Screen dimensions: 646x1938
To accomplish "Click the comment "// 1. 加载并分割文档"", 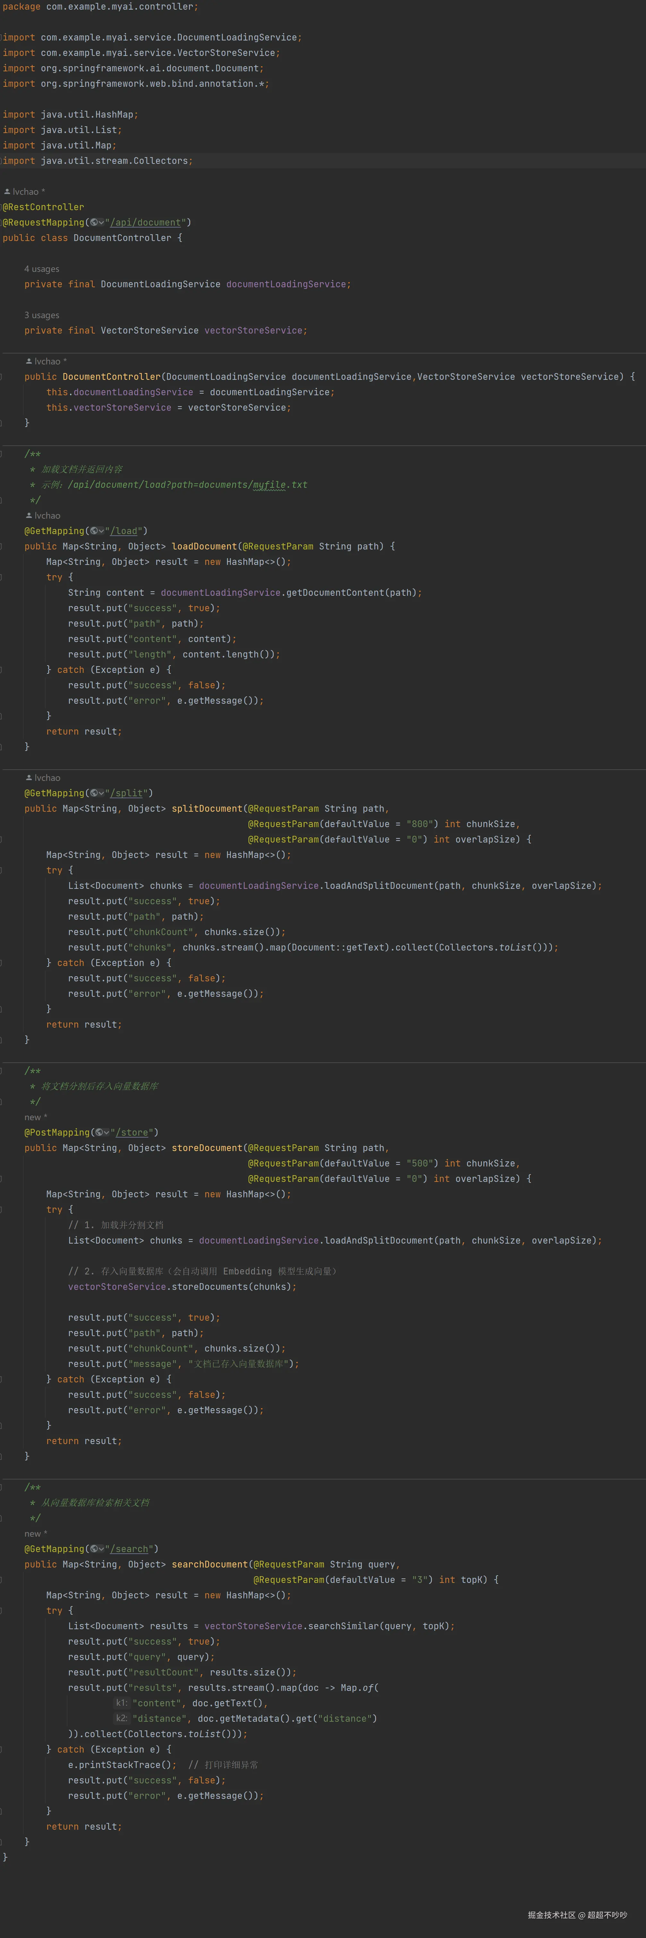I will [116, 1225].
